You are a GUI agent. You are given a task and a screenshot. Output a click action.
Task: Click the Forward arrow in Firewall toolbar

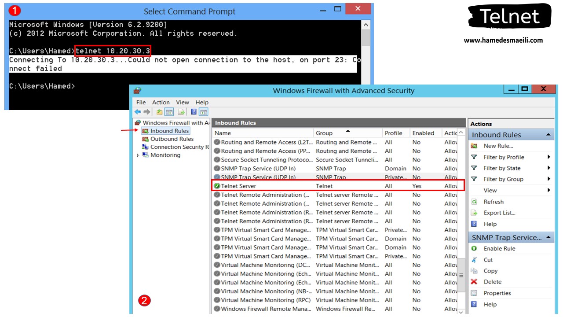point(147,112)
